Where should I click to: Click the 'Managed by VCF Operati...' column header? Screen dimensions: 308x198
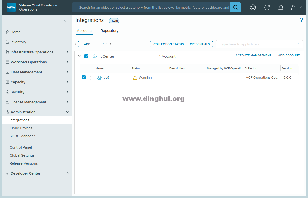pos(224,68)
